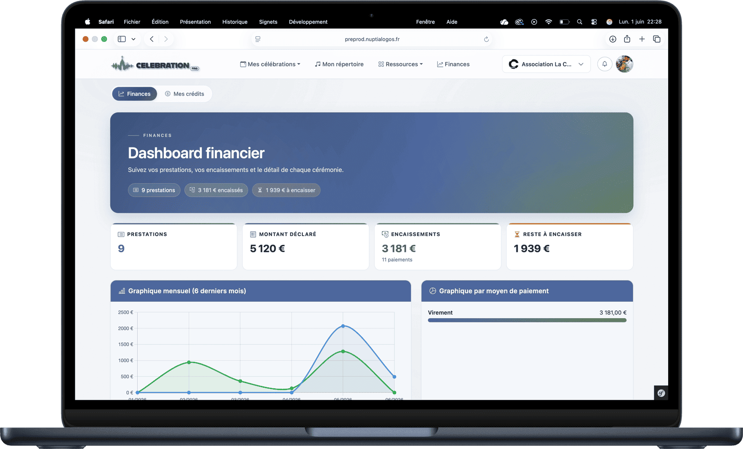Select the Finances pill tab
The image size is (743, 449).
(x=134, y=94)
